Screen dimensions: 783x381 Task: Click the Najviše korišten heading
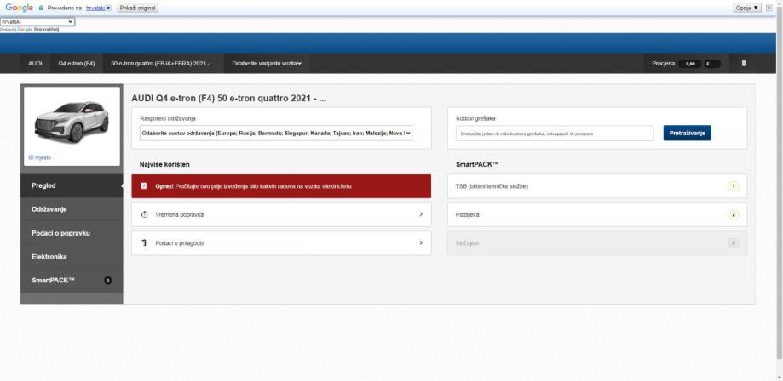pyautogui.click(x=164, y=164)
